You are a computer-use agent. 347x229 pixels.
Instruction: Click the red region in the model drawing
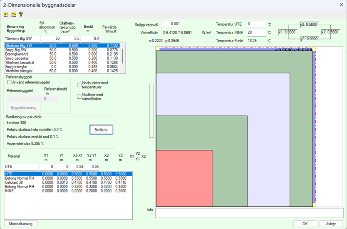(x=184, y=178)
